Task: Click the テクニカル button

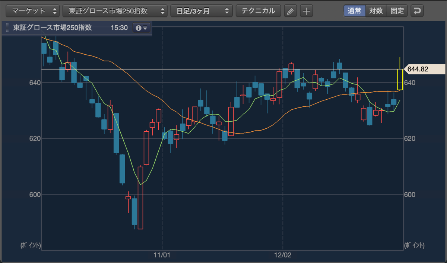Action: 258,11
